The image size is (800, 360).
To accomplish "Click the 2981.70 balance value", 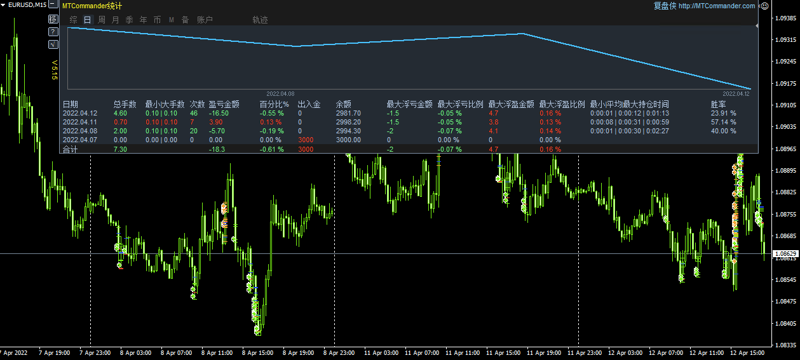I will tap(348, 113).
